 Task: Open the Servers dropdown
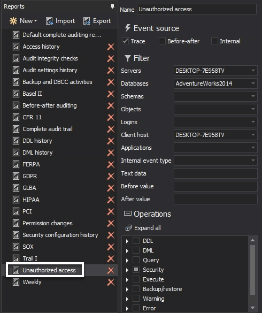(x=253, y=71)
